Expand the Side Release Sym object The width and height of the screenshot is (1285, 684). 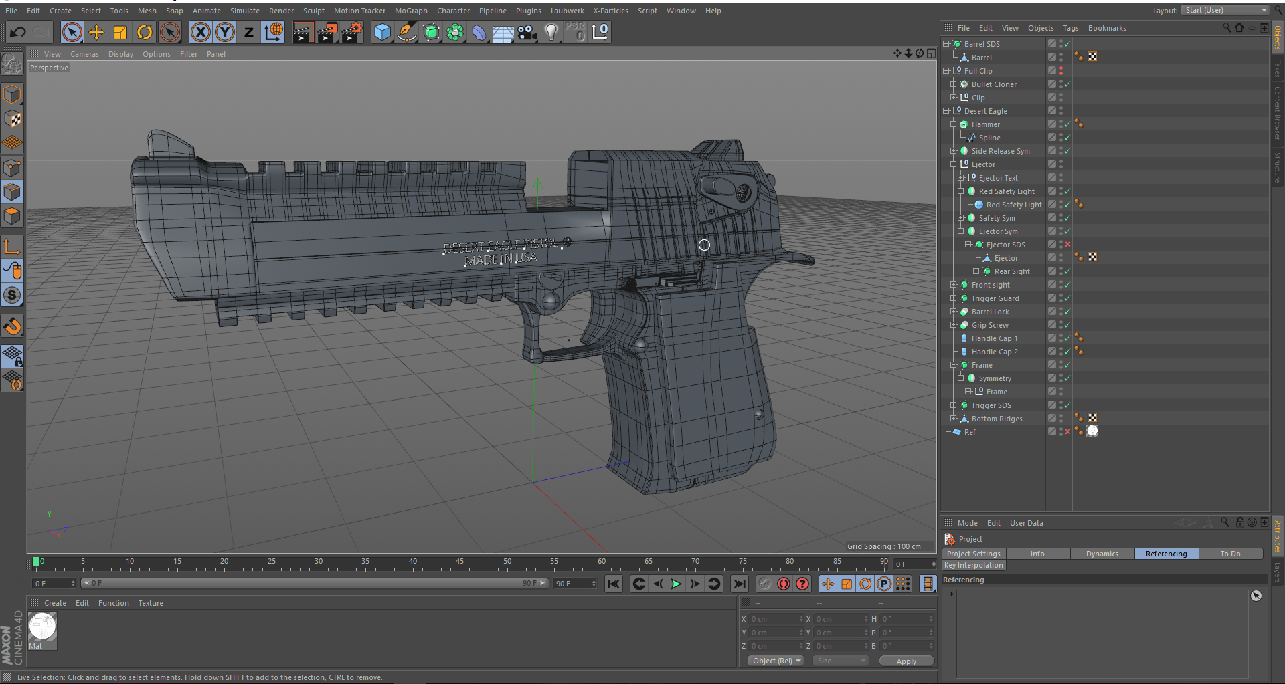[954, 151]
